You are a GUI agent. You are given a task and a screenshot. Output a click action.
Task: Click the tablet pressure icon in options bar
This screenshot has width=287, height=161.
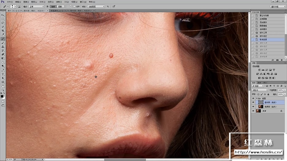114,7
